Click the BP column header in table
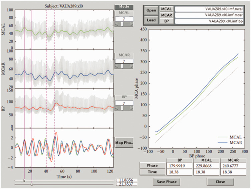Viewport: 251px width, 189px height. coord(180,160)
